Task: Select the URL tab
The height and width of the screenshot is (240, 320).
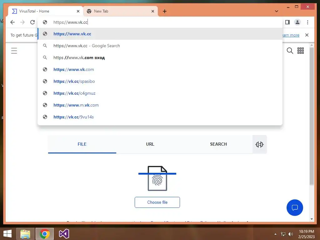Action: point(150,144)
